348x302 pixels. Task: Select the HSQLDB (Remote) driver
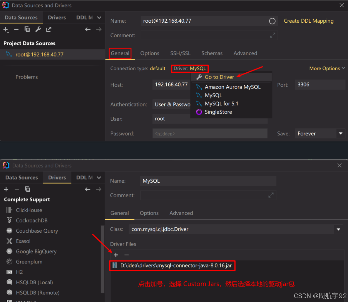point(38,293)
